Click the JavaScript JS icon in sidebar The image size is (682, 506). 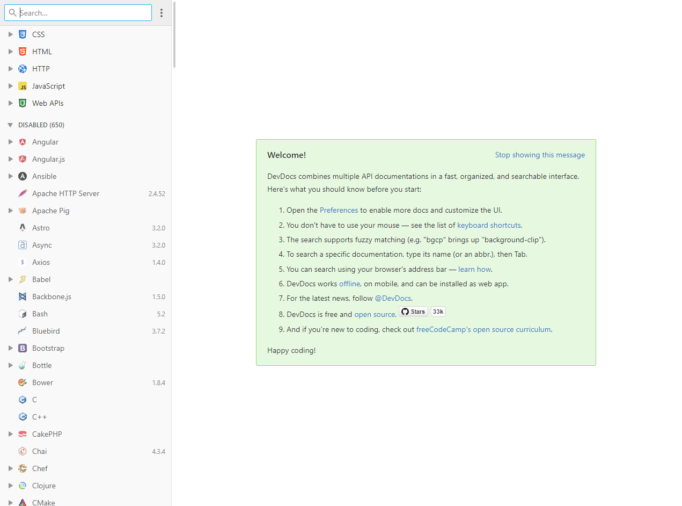coord(23,86)
